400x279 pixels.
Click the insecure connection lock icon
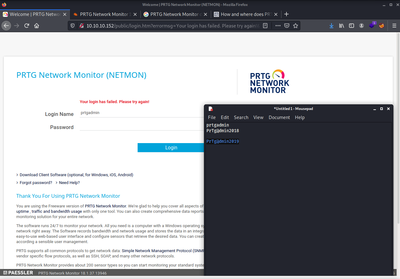click(x=81, y=26)
